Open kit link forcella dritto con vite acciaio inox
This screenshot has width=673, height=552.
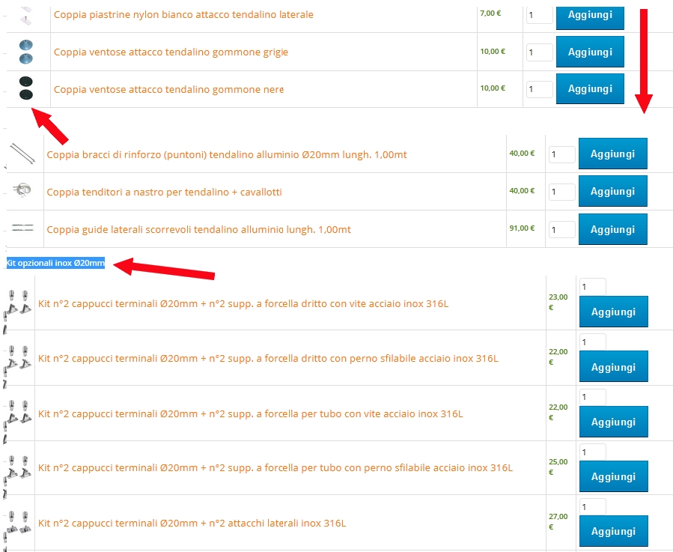click(x=243, y=303)
